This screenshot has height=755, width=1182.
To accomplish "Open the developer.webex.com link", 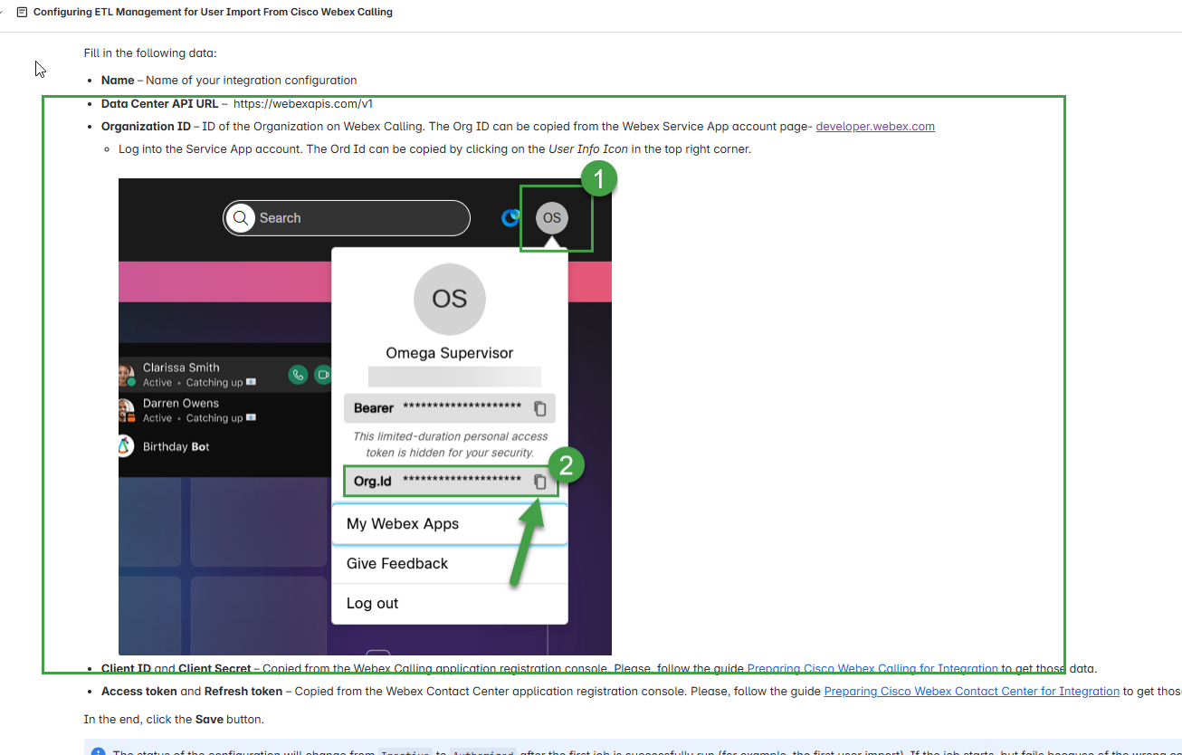I will 874,127.
